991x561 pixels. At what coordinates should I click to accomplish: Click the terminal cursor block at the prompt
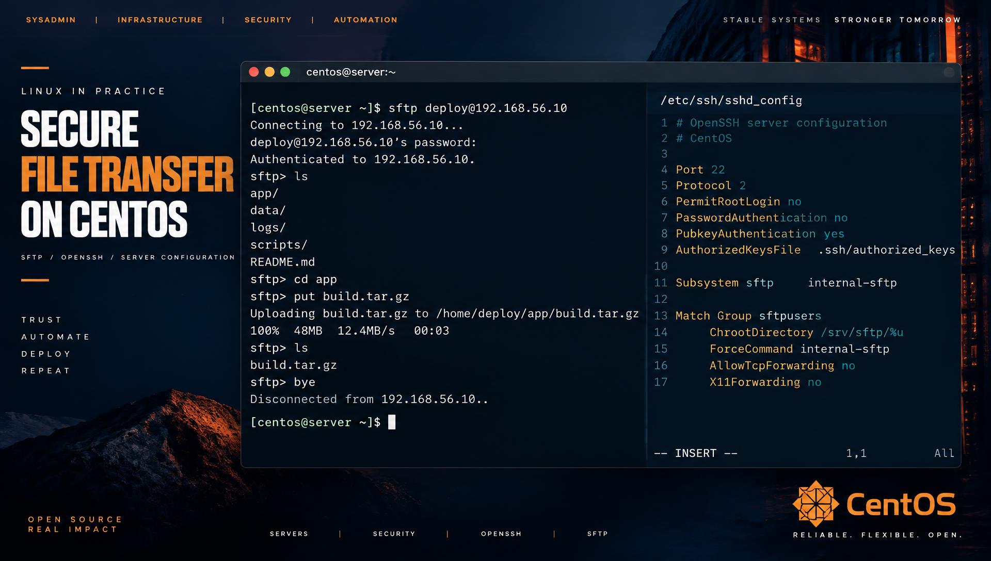coord(392,422)
